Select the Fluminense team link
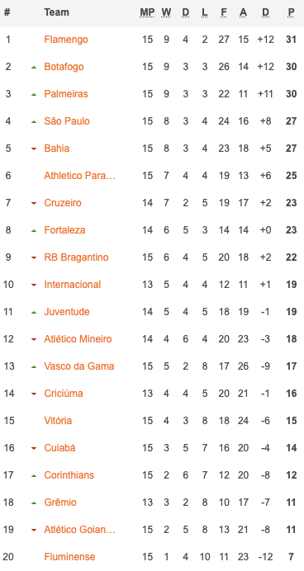 69,557
